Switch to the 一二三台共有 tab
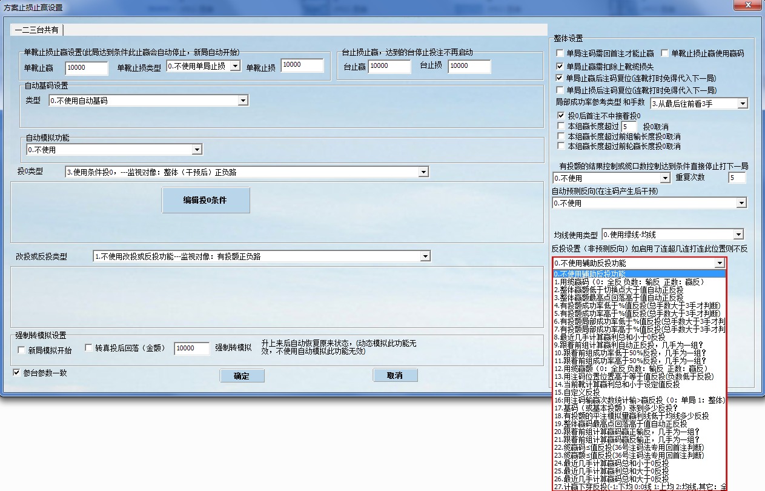765x491 pixels. pos(37,30)
